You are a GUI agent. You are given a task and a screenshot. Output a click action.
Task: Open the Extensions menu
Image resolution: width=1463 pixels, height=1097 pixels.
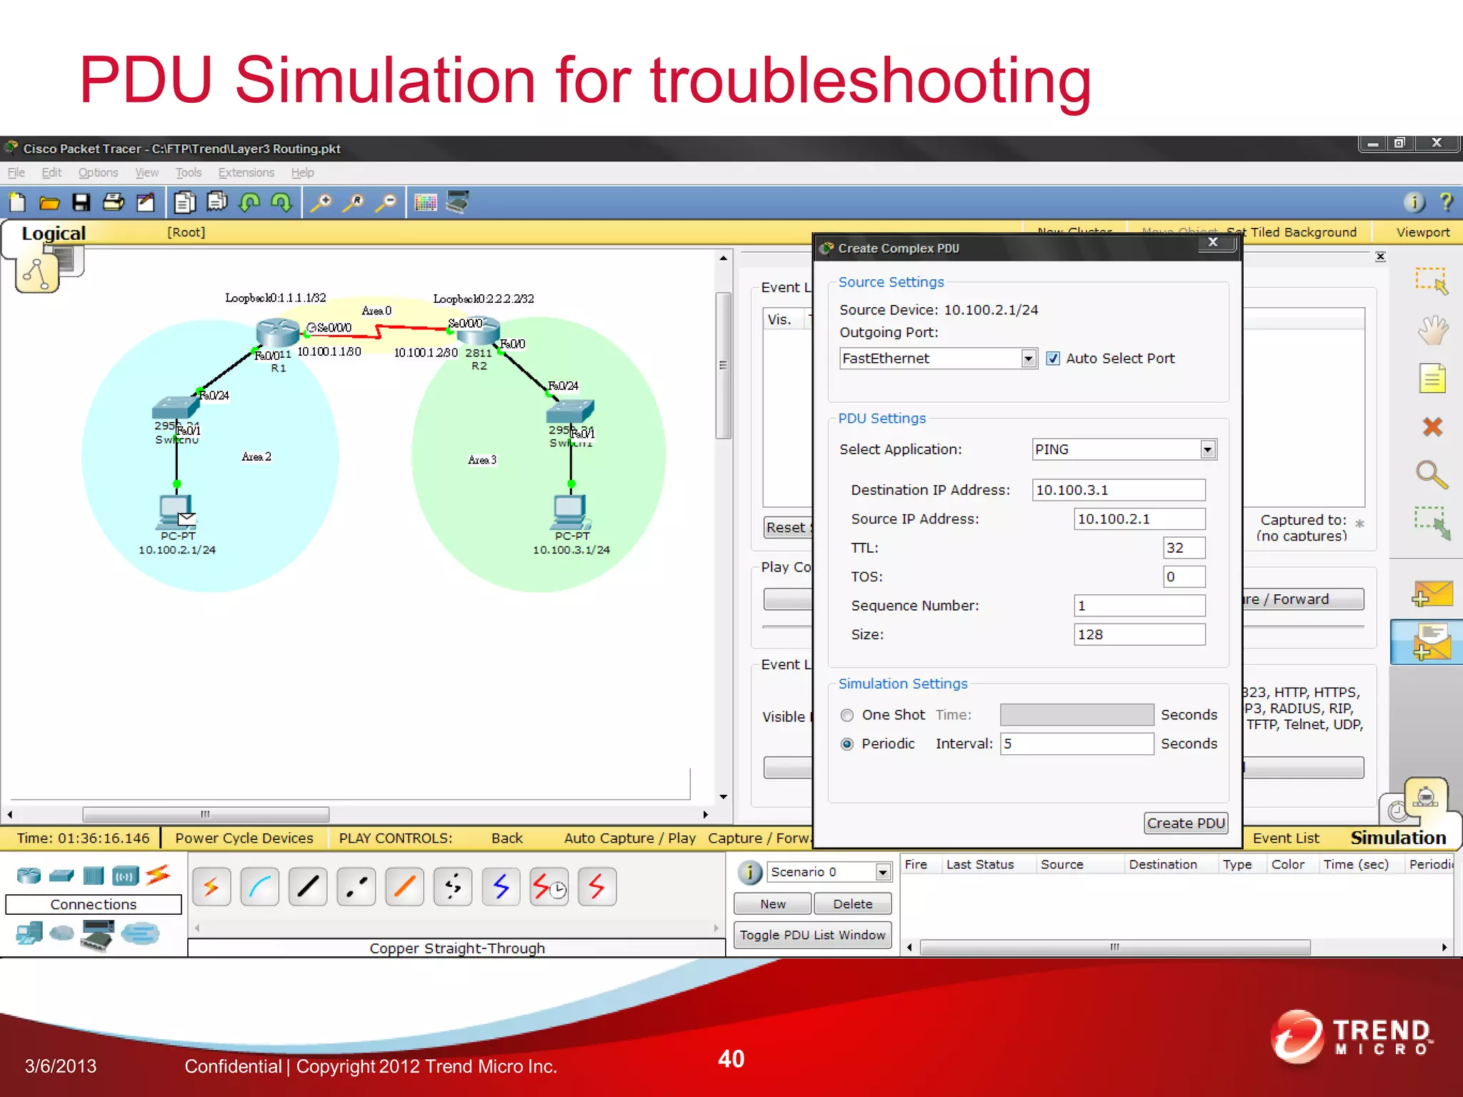coord(246,173)
